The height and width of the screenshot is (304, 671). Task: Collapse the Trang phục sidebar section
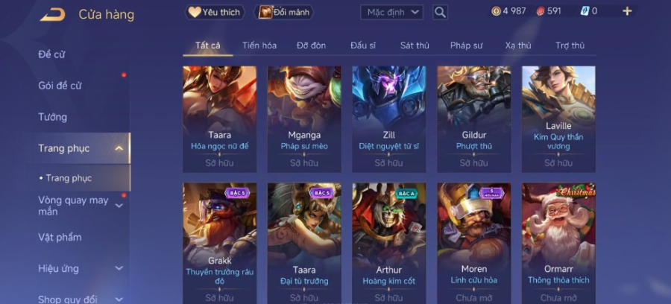[x=119, y=148]
